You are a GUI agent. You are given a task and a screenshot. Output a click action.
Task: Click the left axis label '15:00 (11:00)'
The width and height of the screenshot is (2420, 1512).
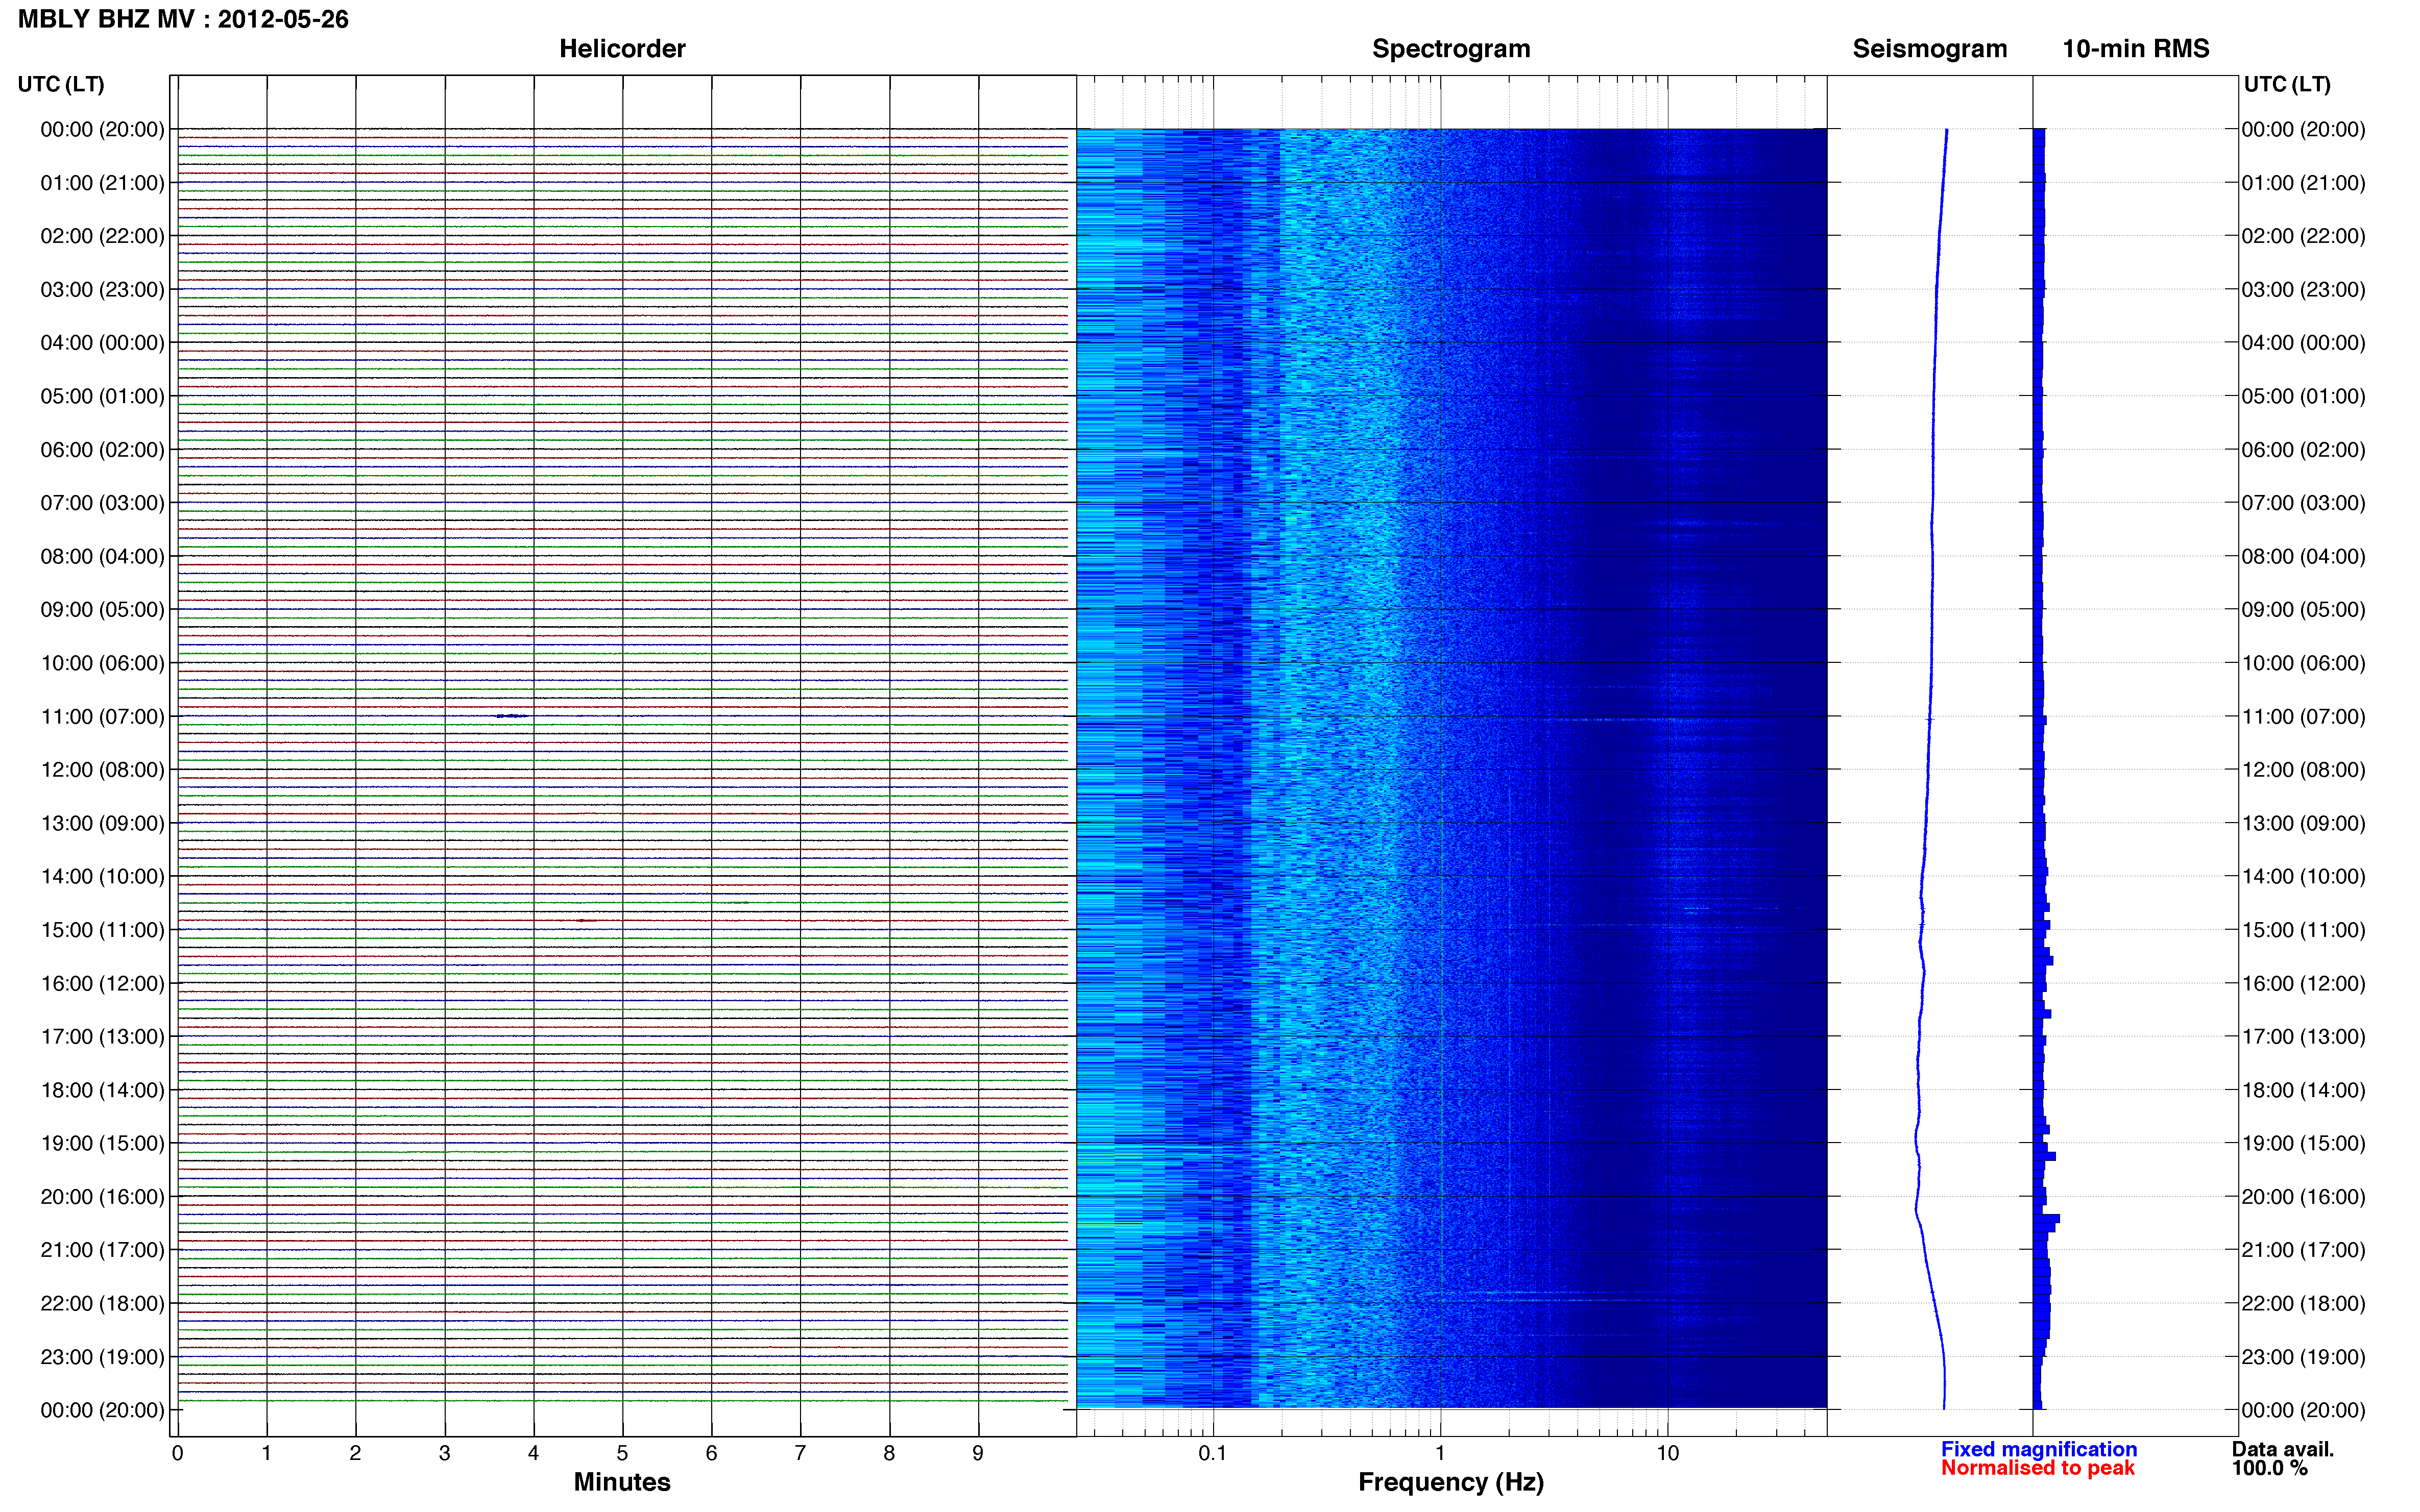pyautogui.click(x=102, y=930)
